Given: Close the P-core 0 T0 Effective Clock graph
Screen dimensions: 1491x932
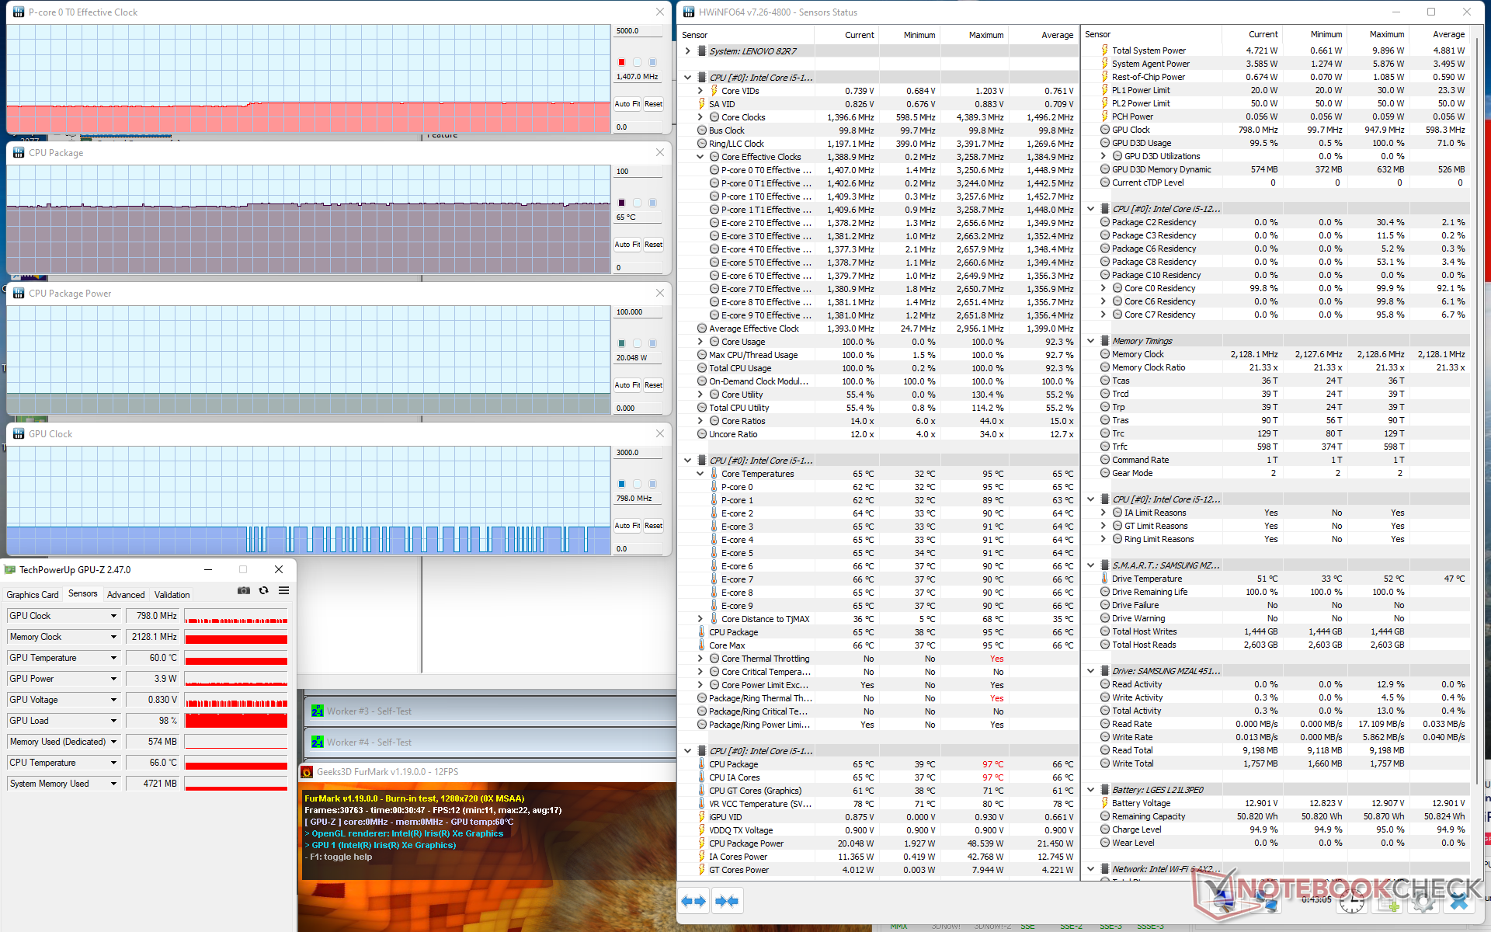Looking at the screenshot, I should click(660, 12).
